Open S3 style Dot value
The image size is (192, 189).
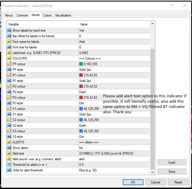pos(114,137)
